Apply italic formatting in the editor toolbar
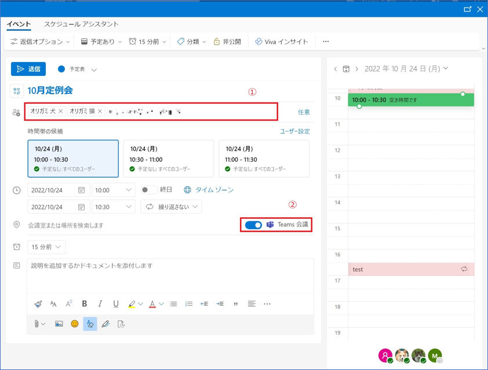This screenshot has height=370, width=488. pos(100,304)
